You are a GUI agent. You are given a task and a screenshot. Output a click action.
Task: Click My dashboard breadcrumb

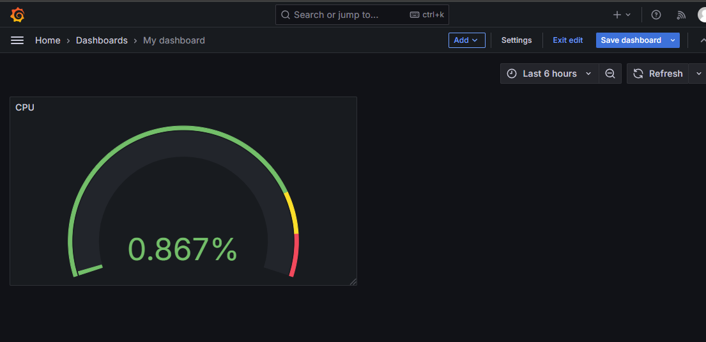[x=174, y=40]
